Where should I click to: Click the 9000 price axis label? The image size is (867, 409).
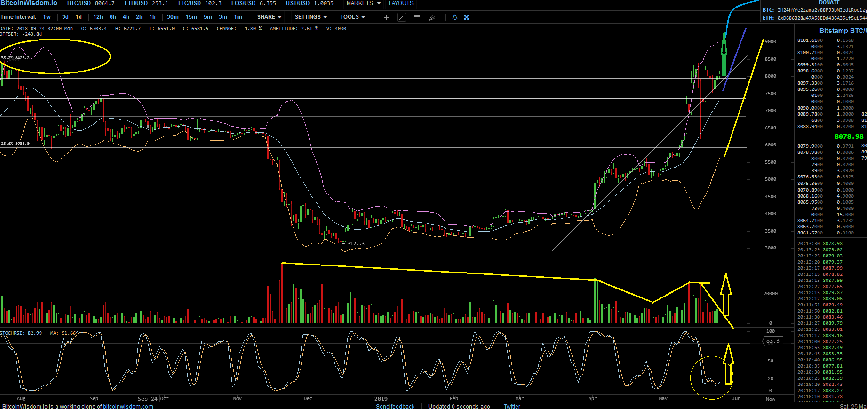point(771,42)
